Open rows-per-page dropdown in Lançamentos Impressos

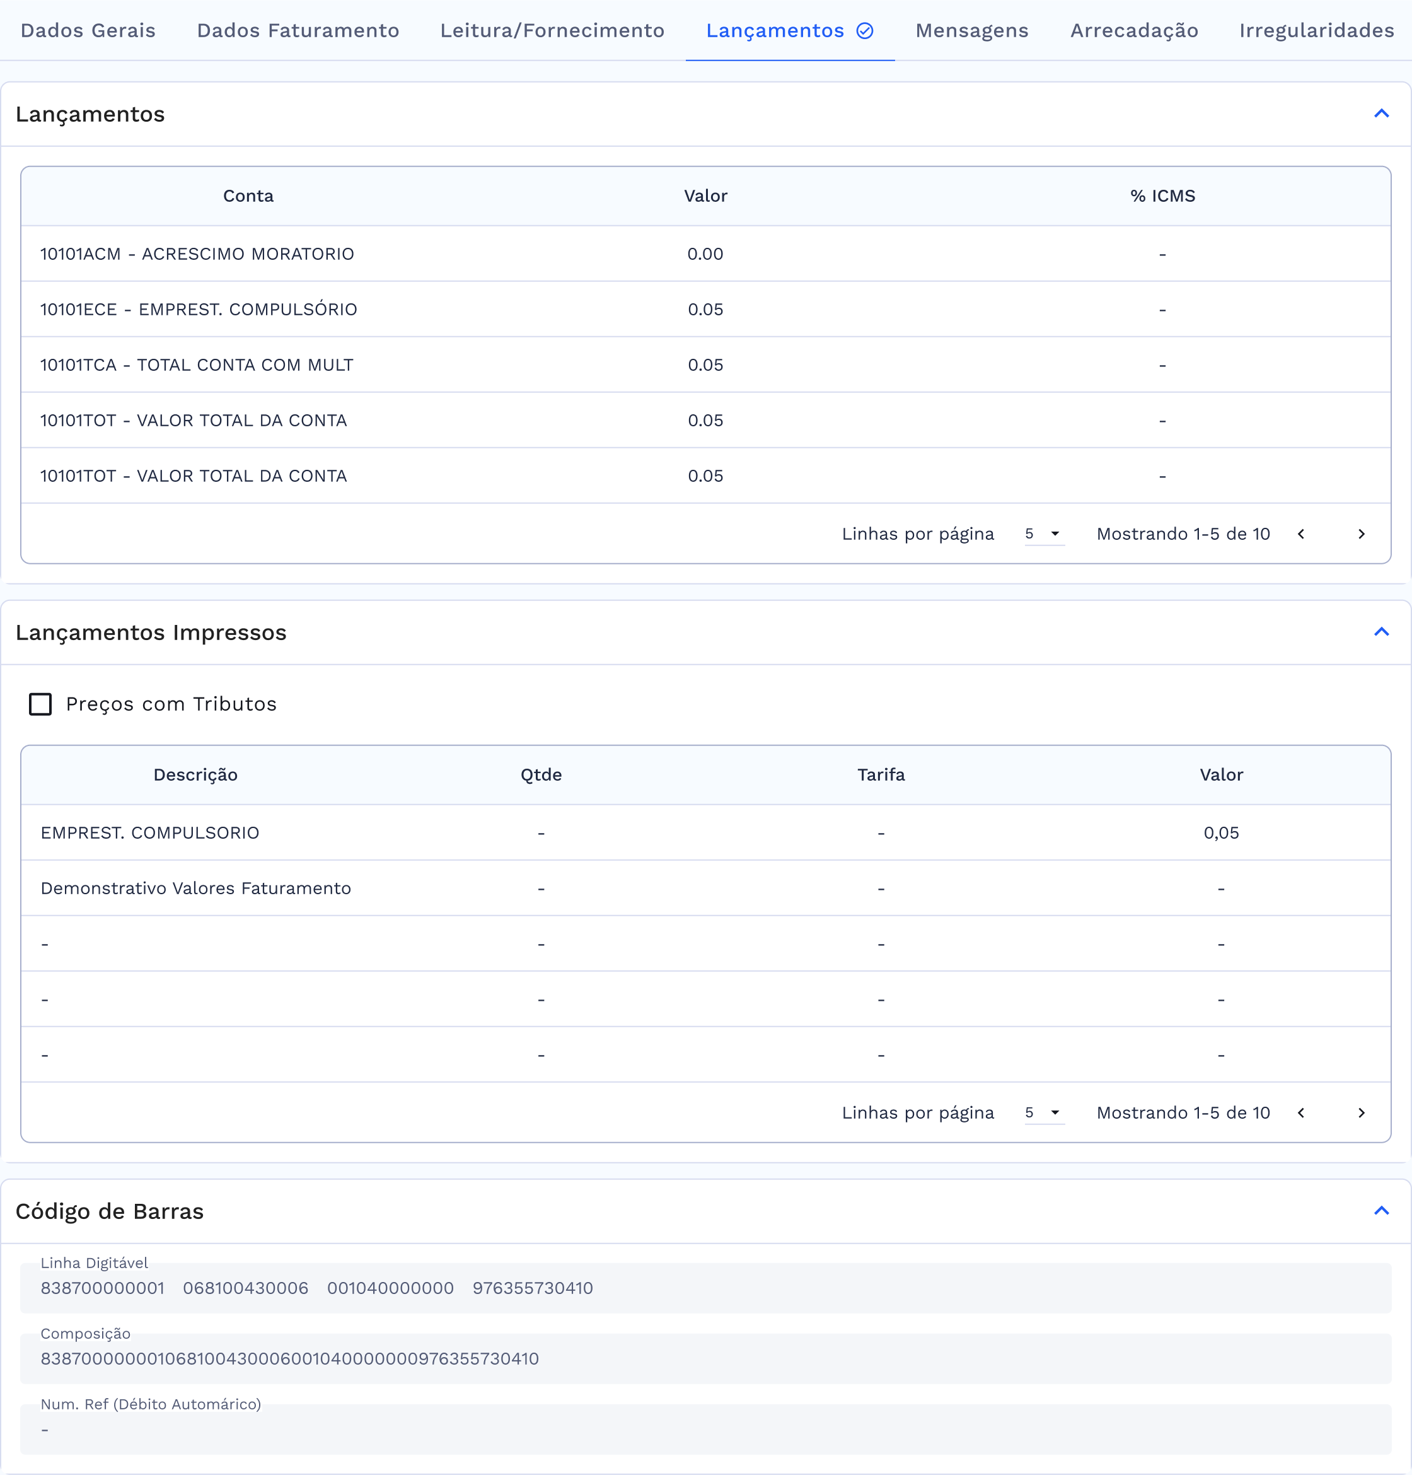tap(1044, 1113)
